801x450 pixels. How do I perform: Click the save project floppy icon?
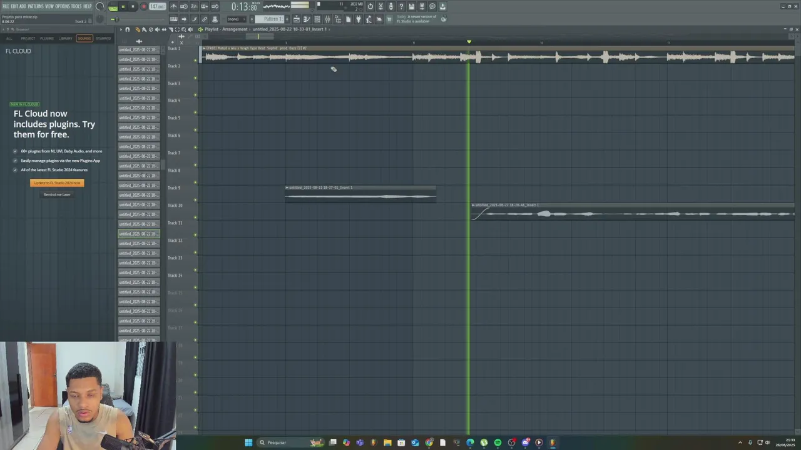click(411, 6)
